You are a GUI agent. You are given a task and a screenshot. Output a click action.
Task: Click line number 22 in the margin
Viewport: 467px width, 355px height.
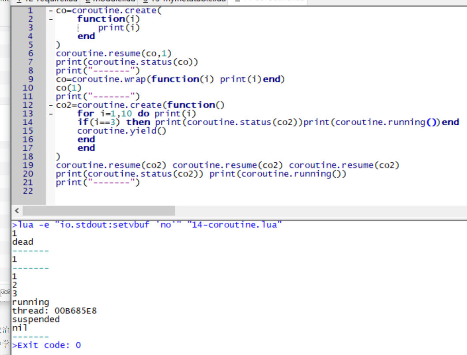[28, 191]
